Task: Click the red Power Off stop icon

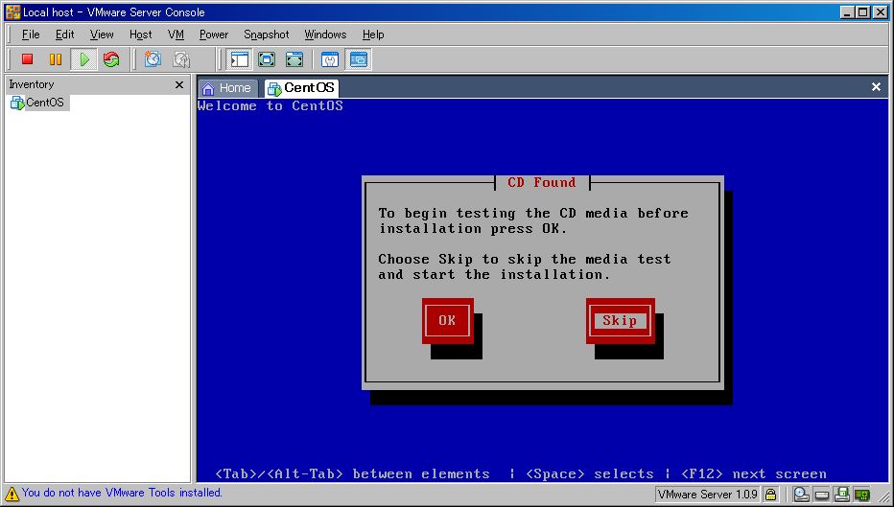Action: (x=27, y=59)
